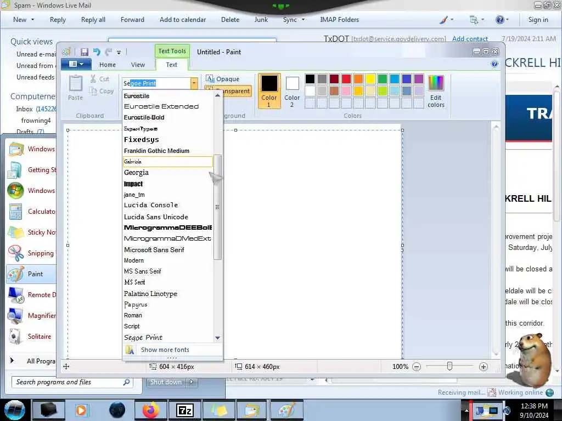Click the Undo arrow in Paint
The width and height of the screenshot is (562, 421).
point(97,52)
